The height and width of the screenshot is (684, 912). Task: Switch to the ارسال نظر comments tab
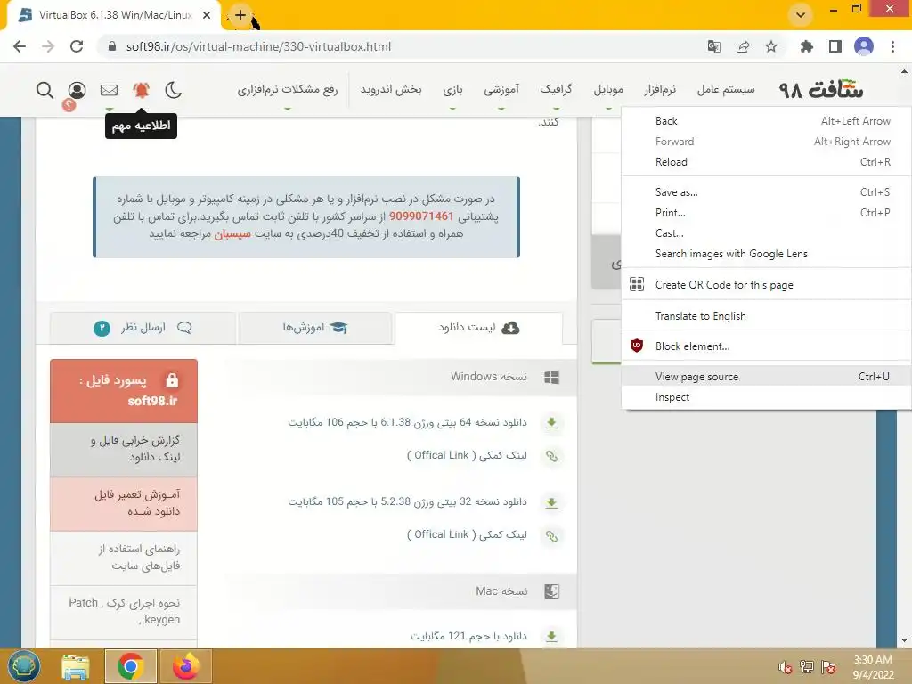143,328
